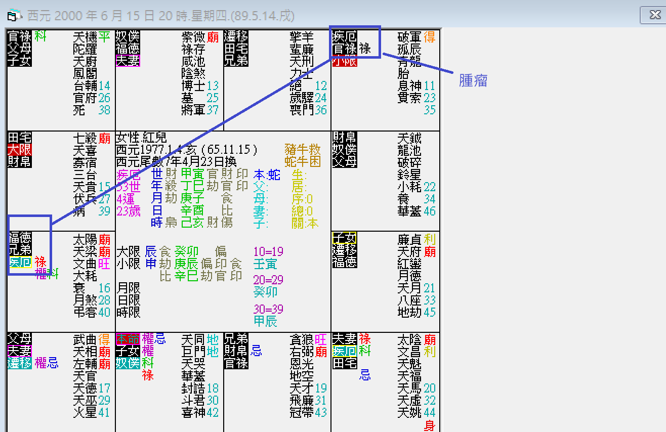Click the entry "冠帶"

pos(302,412)
